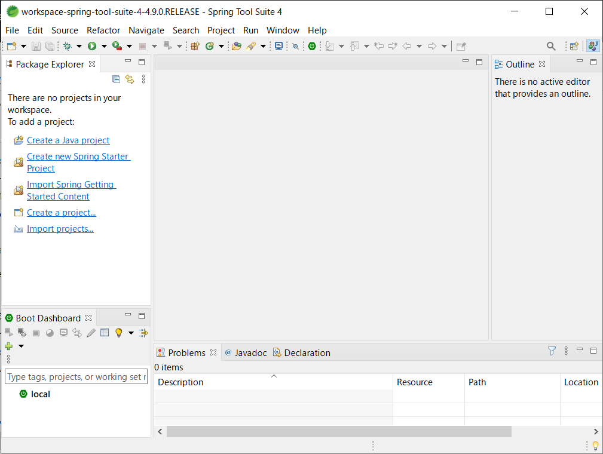603x454 pixels.
Task: Open the Navigate menu
Action: pyautogui.click(x=146, y=30)
